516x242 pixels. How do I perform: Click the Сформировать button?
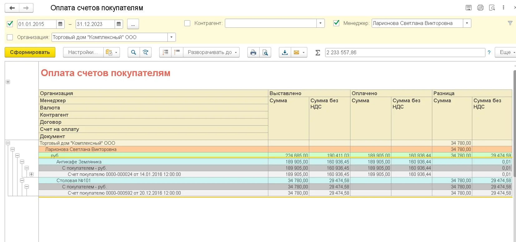coord(30,52)
